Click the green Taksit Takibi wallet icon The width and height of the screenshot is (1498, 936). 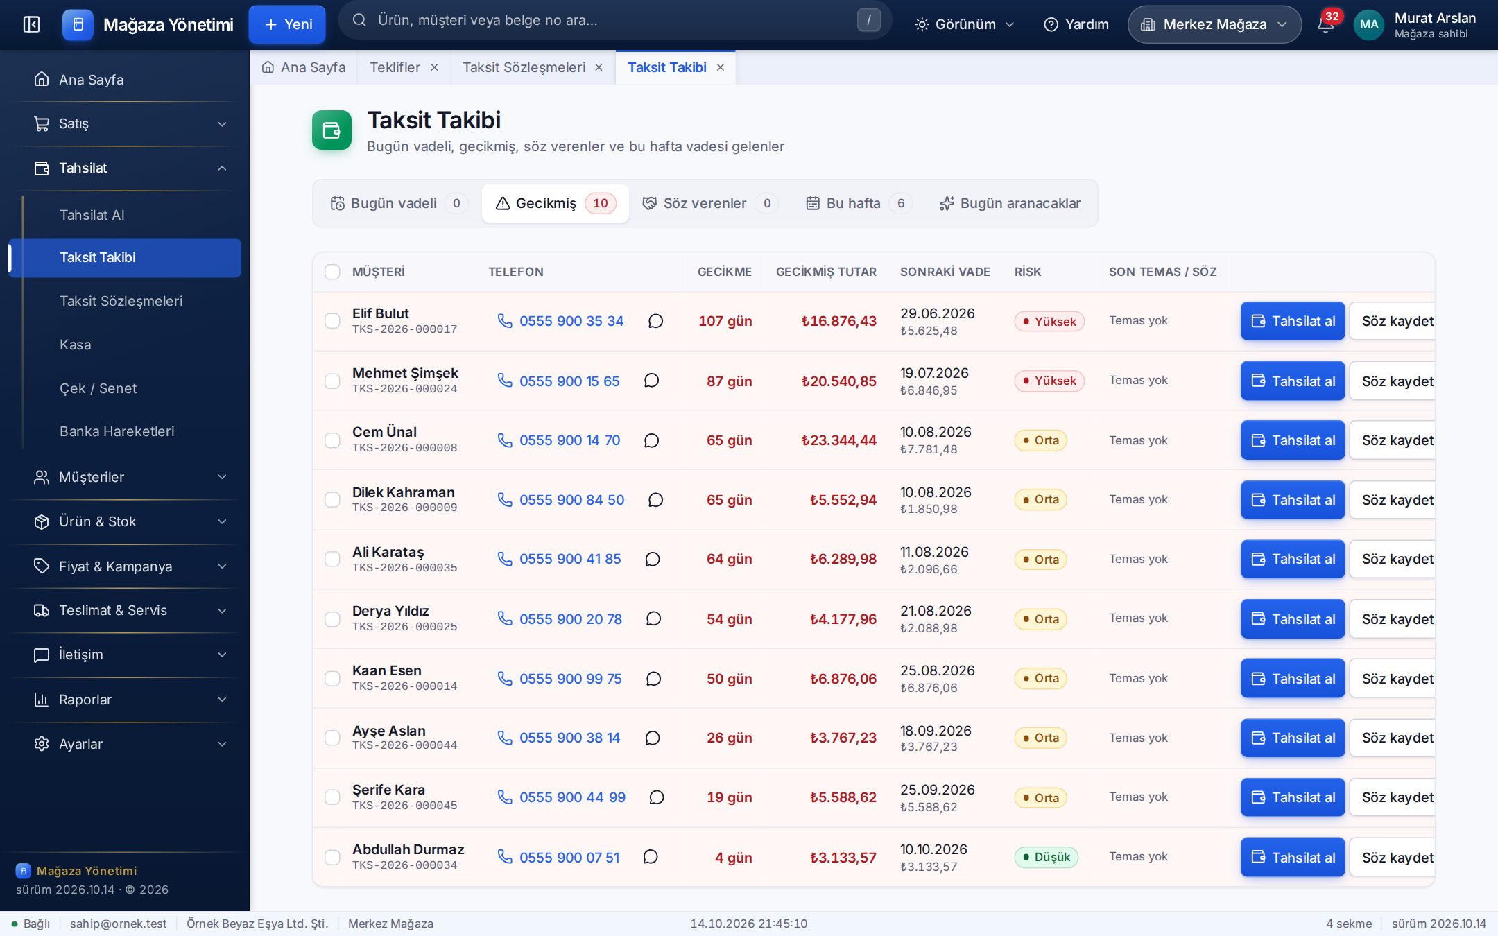point(332,130)
